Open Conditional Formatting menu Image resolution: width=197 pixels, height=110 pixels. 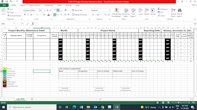116,13
